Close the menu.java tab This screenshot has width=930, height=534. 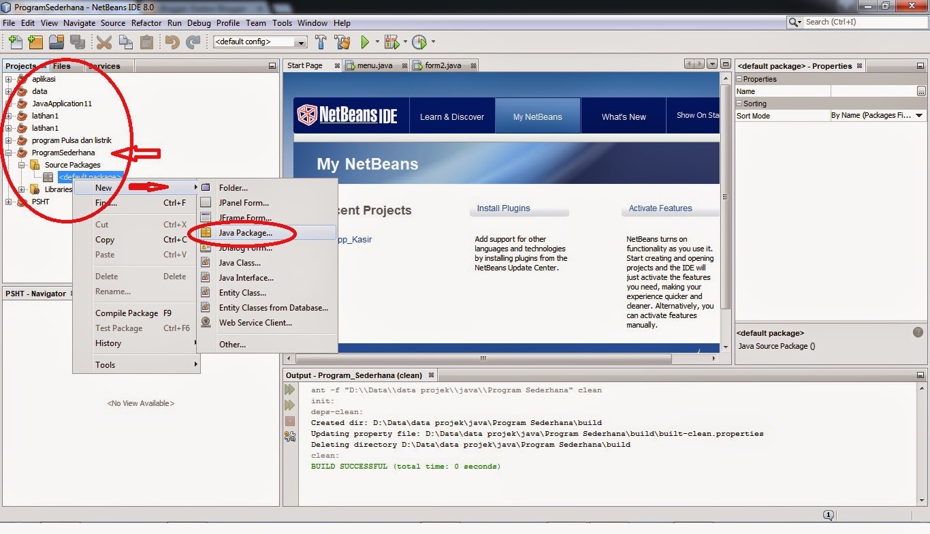(x=404, y=66)
